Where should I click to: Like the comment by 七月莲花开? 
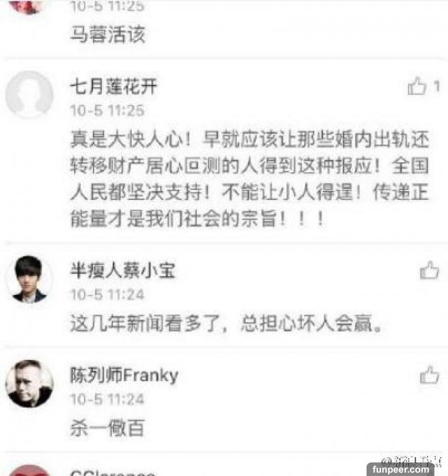pos(417,86)
